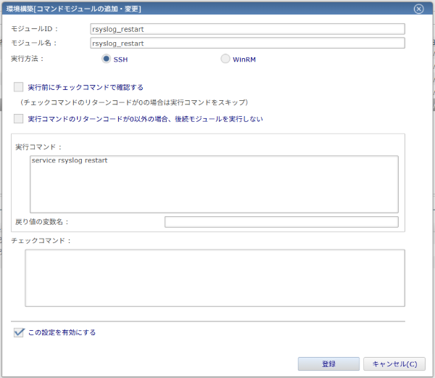Viewport: 435px width, 378px height.
Task: Click inside the チェックコマンド text area
Action: (214, 278)
